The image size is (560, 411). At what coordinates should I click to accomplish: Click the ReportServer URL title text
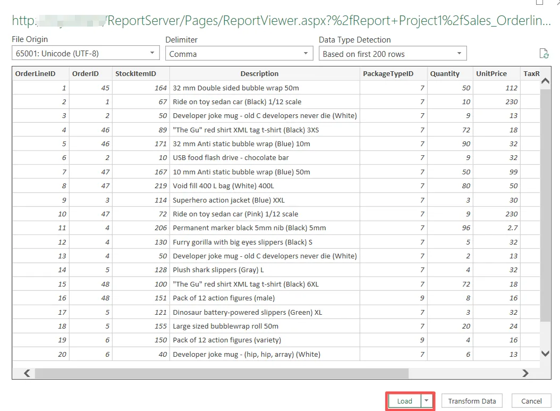[x=281, y=21]
